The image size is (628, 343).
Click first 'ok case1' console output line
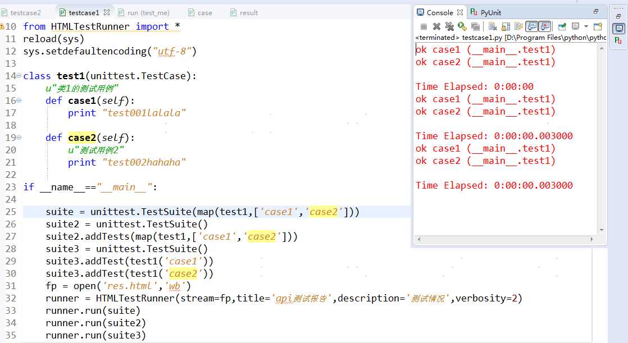485,49
